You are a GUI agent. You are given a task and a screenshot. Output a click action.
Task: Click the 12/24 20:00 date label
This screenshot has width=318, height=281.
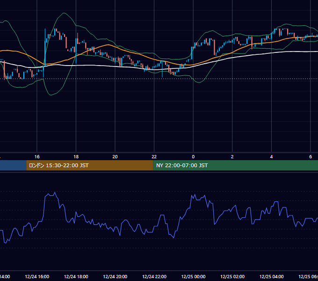(115, 276)
